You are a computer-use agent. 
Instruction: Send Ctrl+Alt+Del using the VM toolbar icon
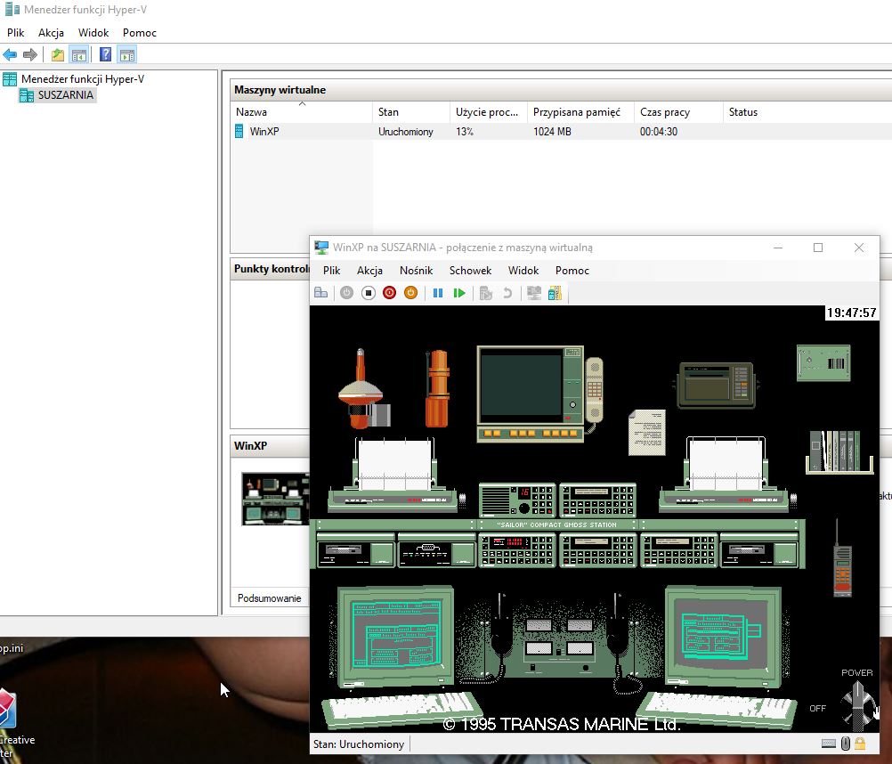click(x=320, y=293)
